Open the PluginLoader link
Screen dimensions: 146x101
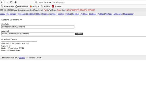pos(128,14)
